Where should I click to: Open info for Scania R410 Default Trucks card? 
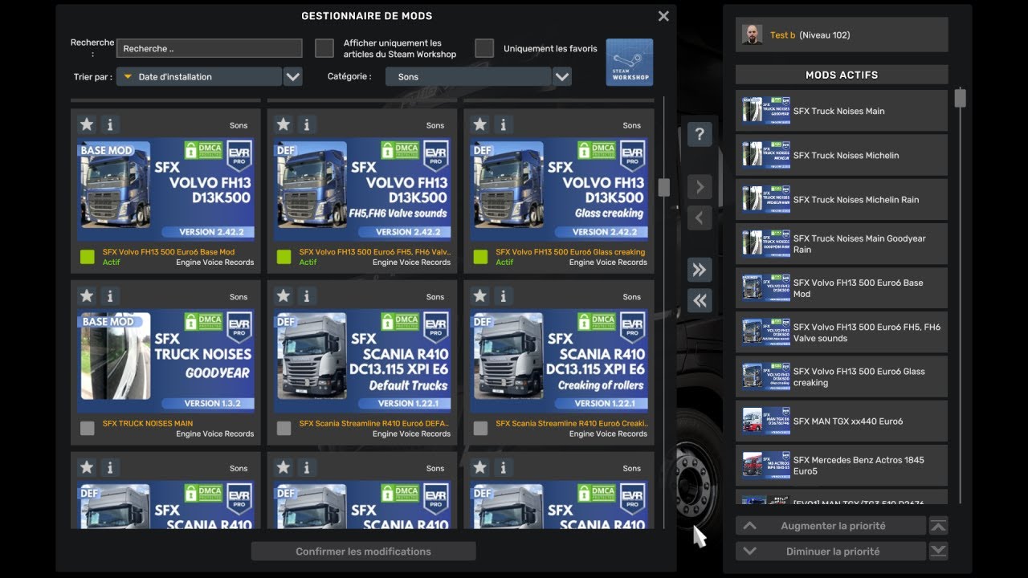(307, 296)
